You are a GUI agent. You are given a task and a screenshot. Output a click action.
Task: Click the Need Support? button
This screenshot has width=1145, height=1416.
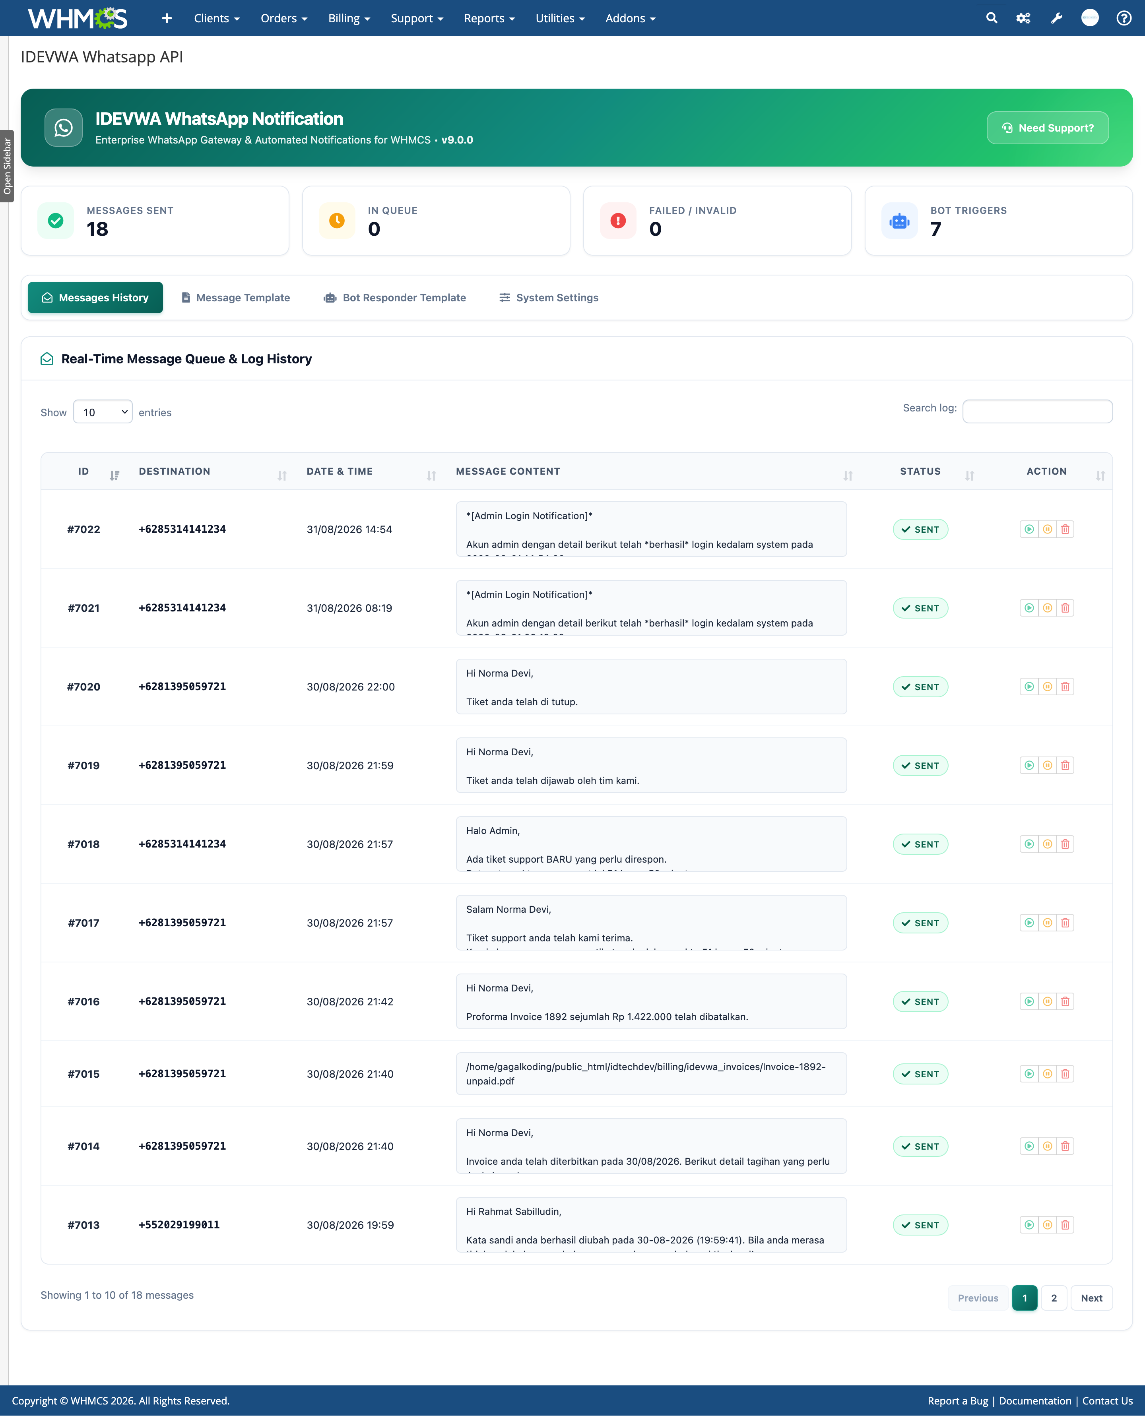1047,127
